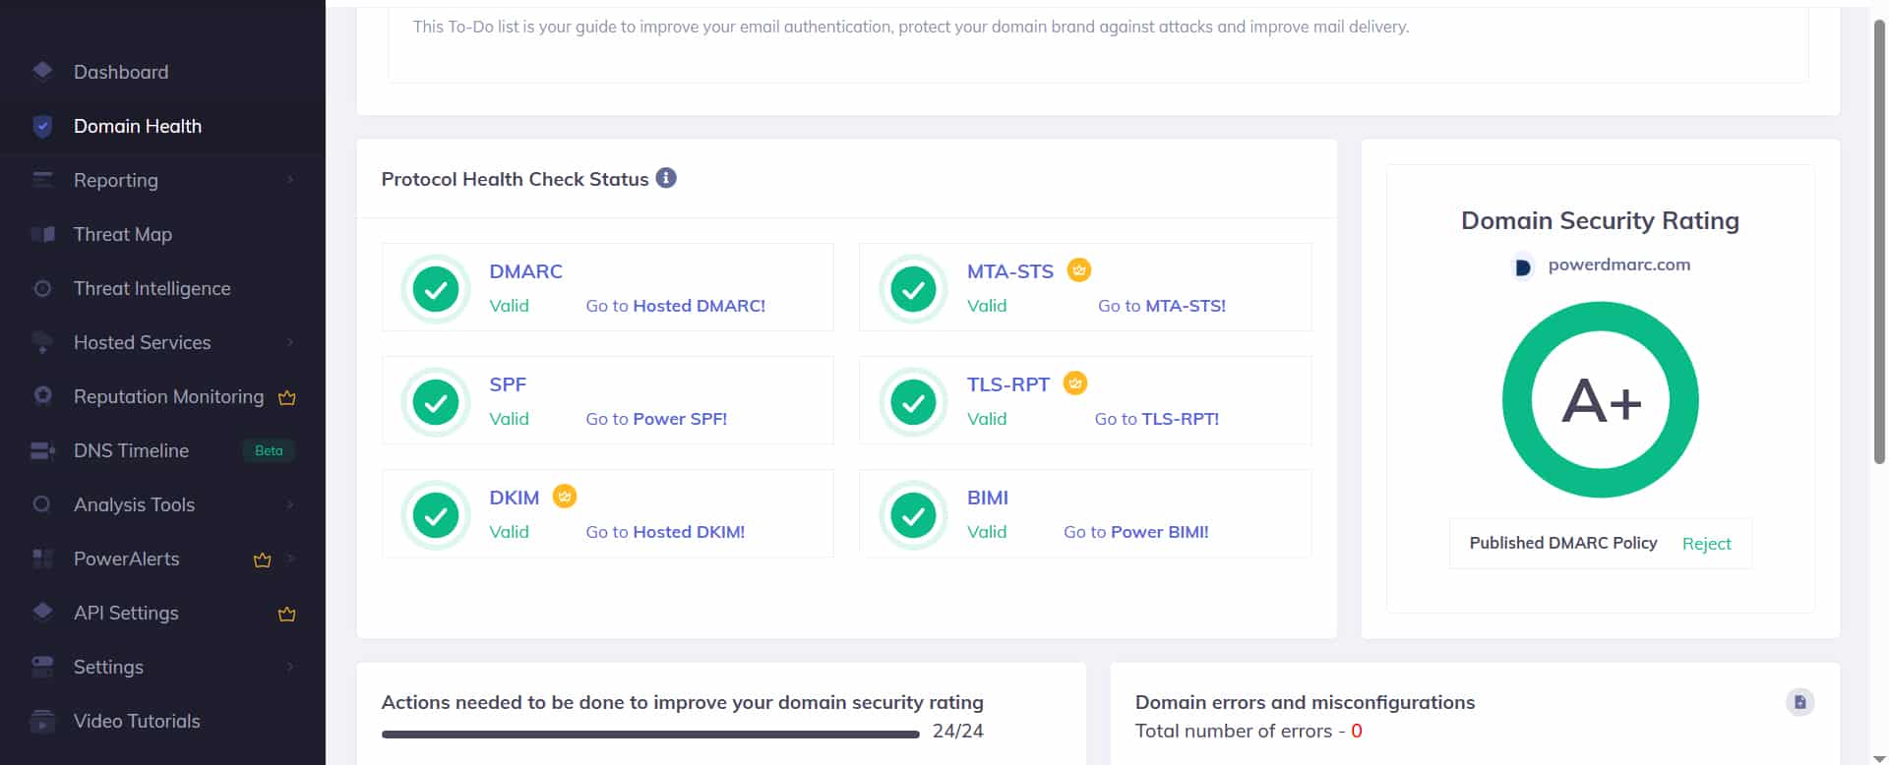This screenshot has width=1889, height=765.
Task: Click the Dashboard sidebar icon
Action: pyautogui.click(x=42, y=71)
